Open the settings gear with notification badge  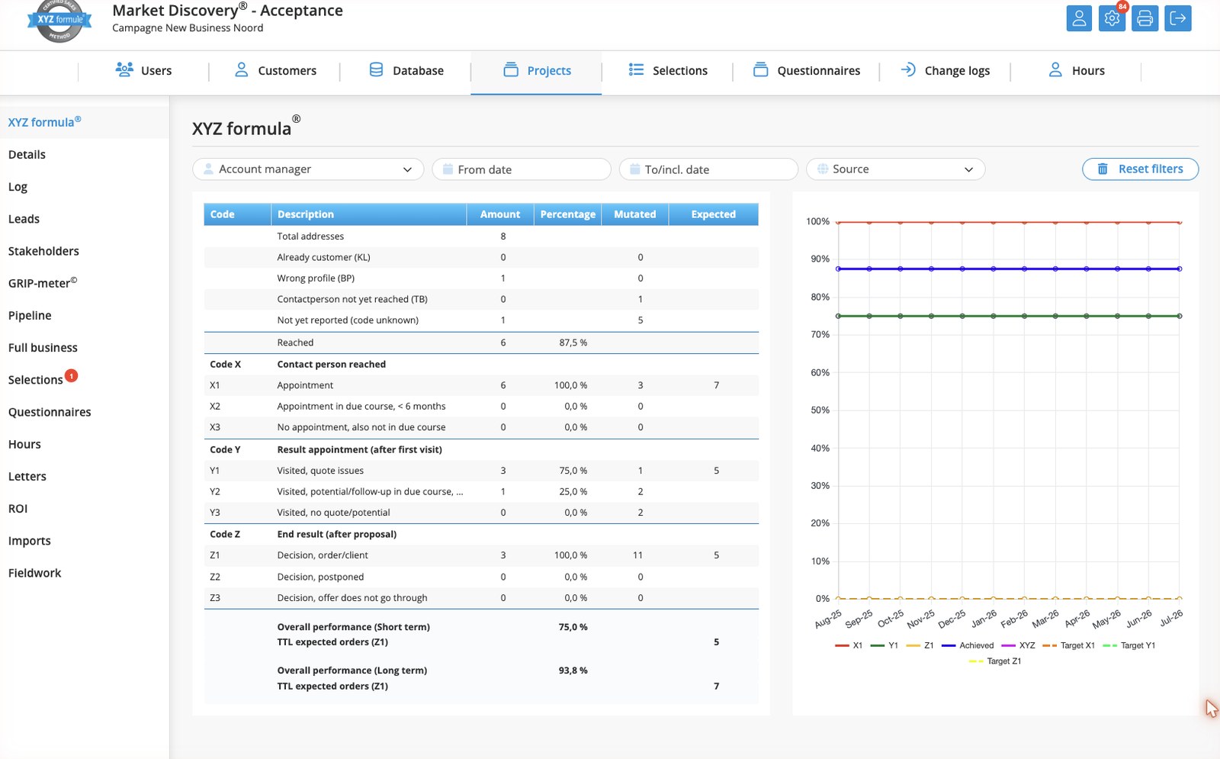pyautogui.click(x=1112, y=18)
